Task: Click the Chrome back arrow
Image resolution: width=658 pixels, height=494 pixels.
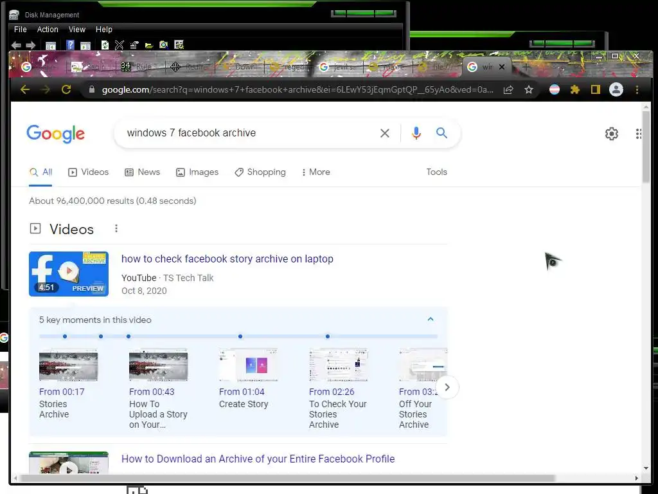Action: pos(25,89)
